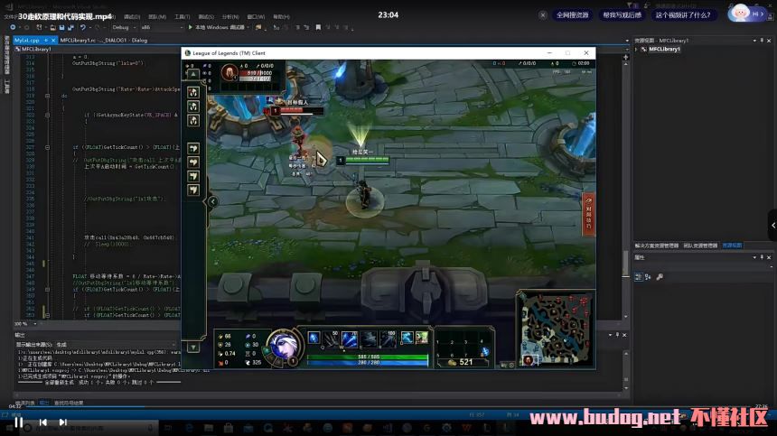777x436 pixels.
Task: Click the 521 gold shop button
Action: click(463, 362)
